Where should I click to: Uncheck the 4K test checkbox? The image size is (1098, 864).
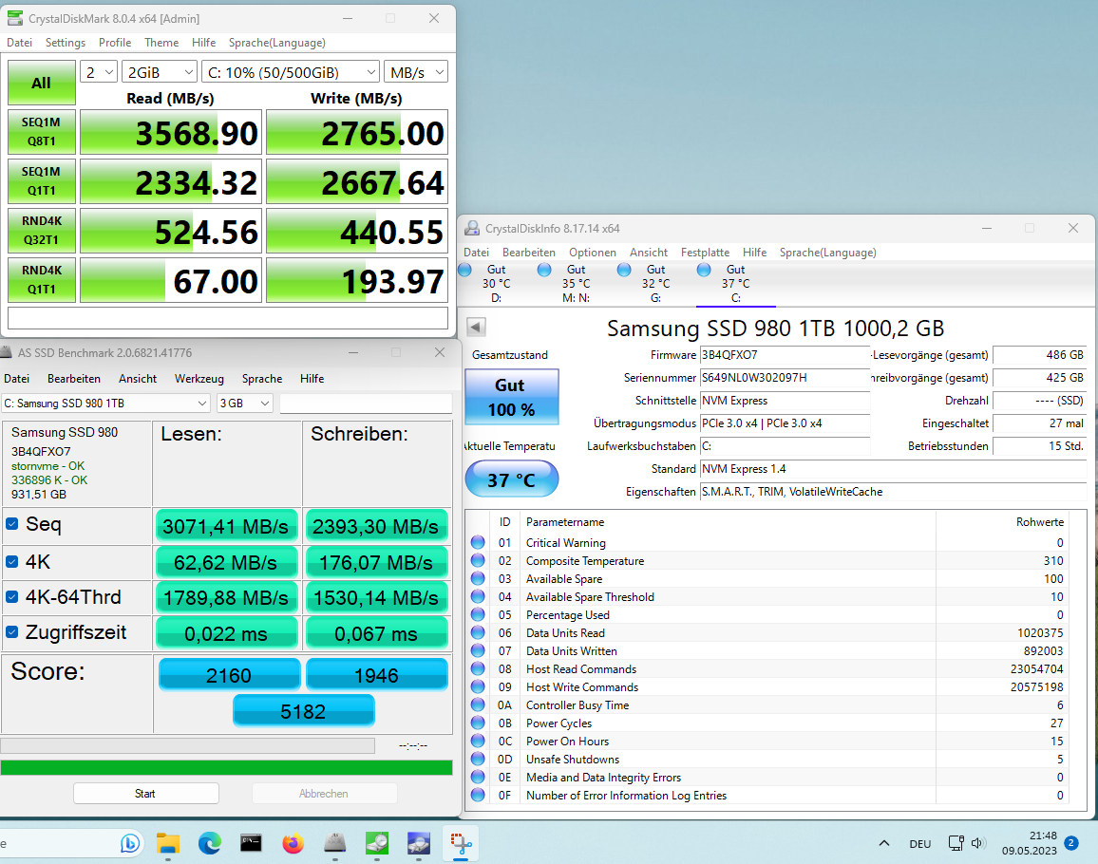(x=12, y=561)
